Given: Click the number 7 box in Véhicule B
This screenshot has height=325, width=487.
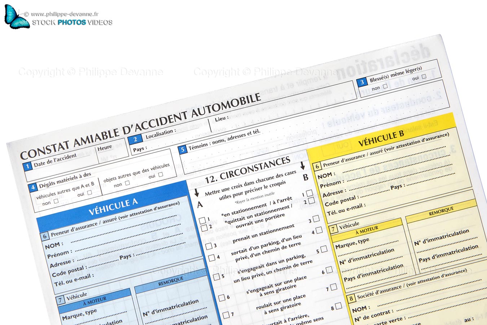Looking at the screenshot, I should [333, 229].
